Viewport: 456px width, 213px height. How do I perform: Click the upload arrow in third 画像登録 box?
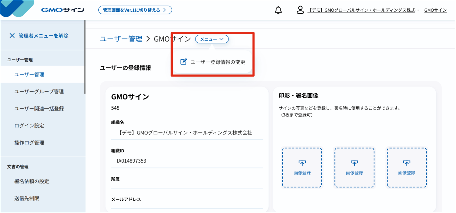[x=407, y=163]
